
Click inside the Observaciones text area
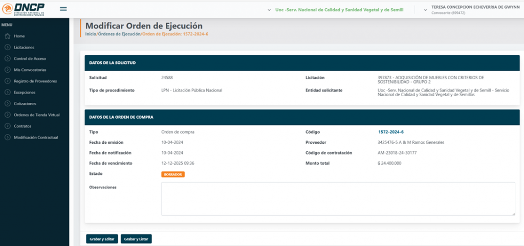coord(338,199)
